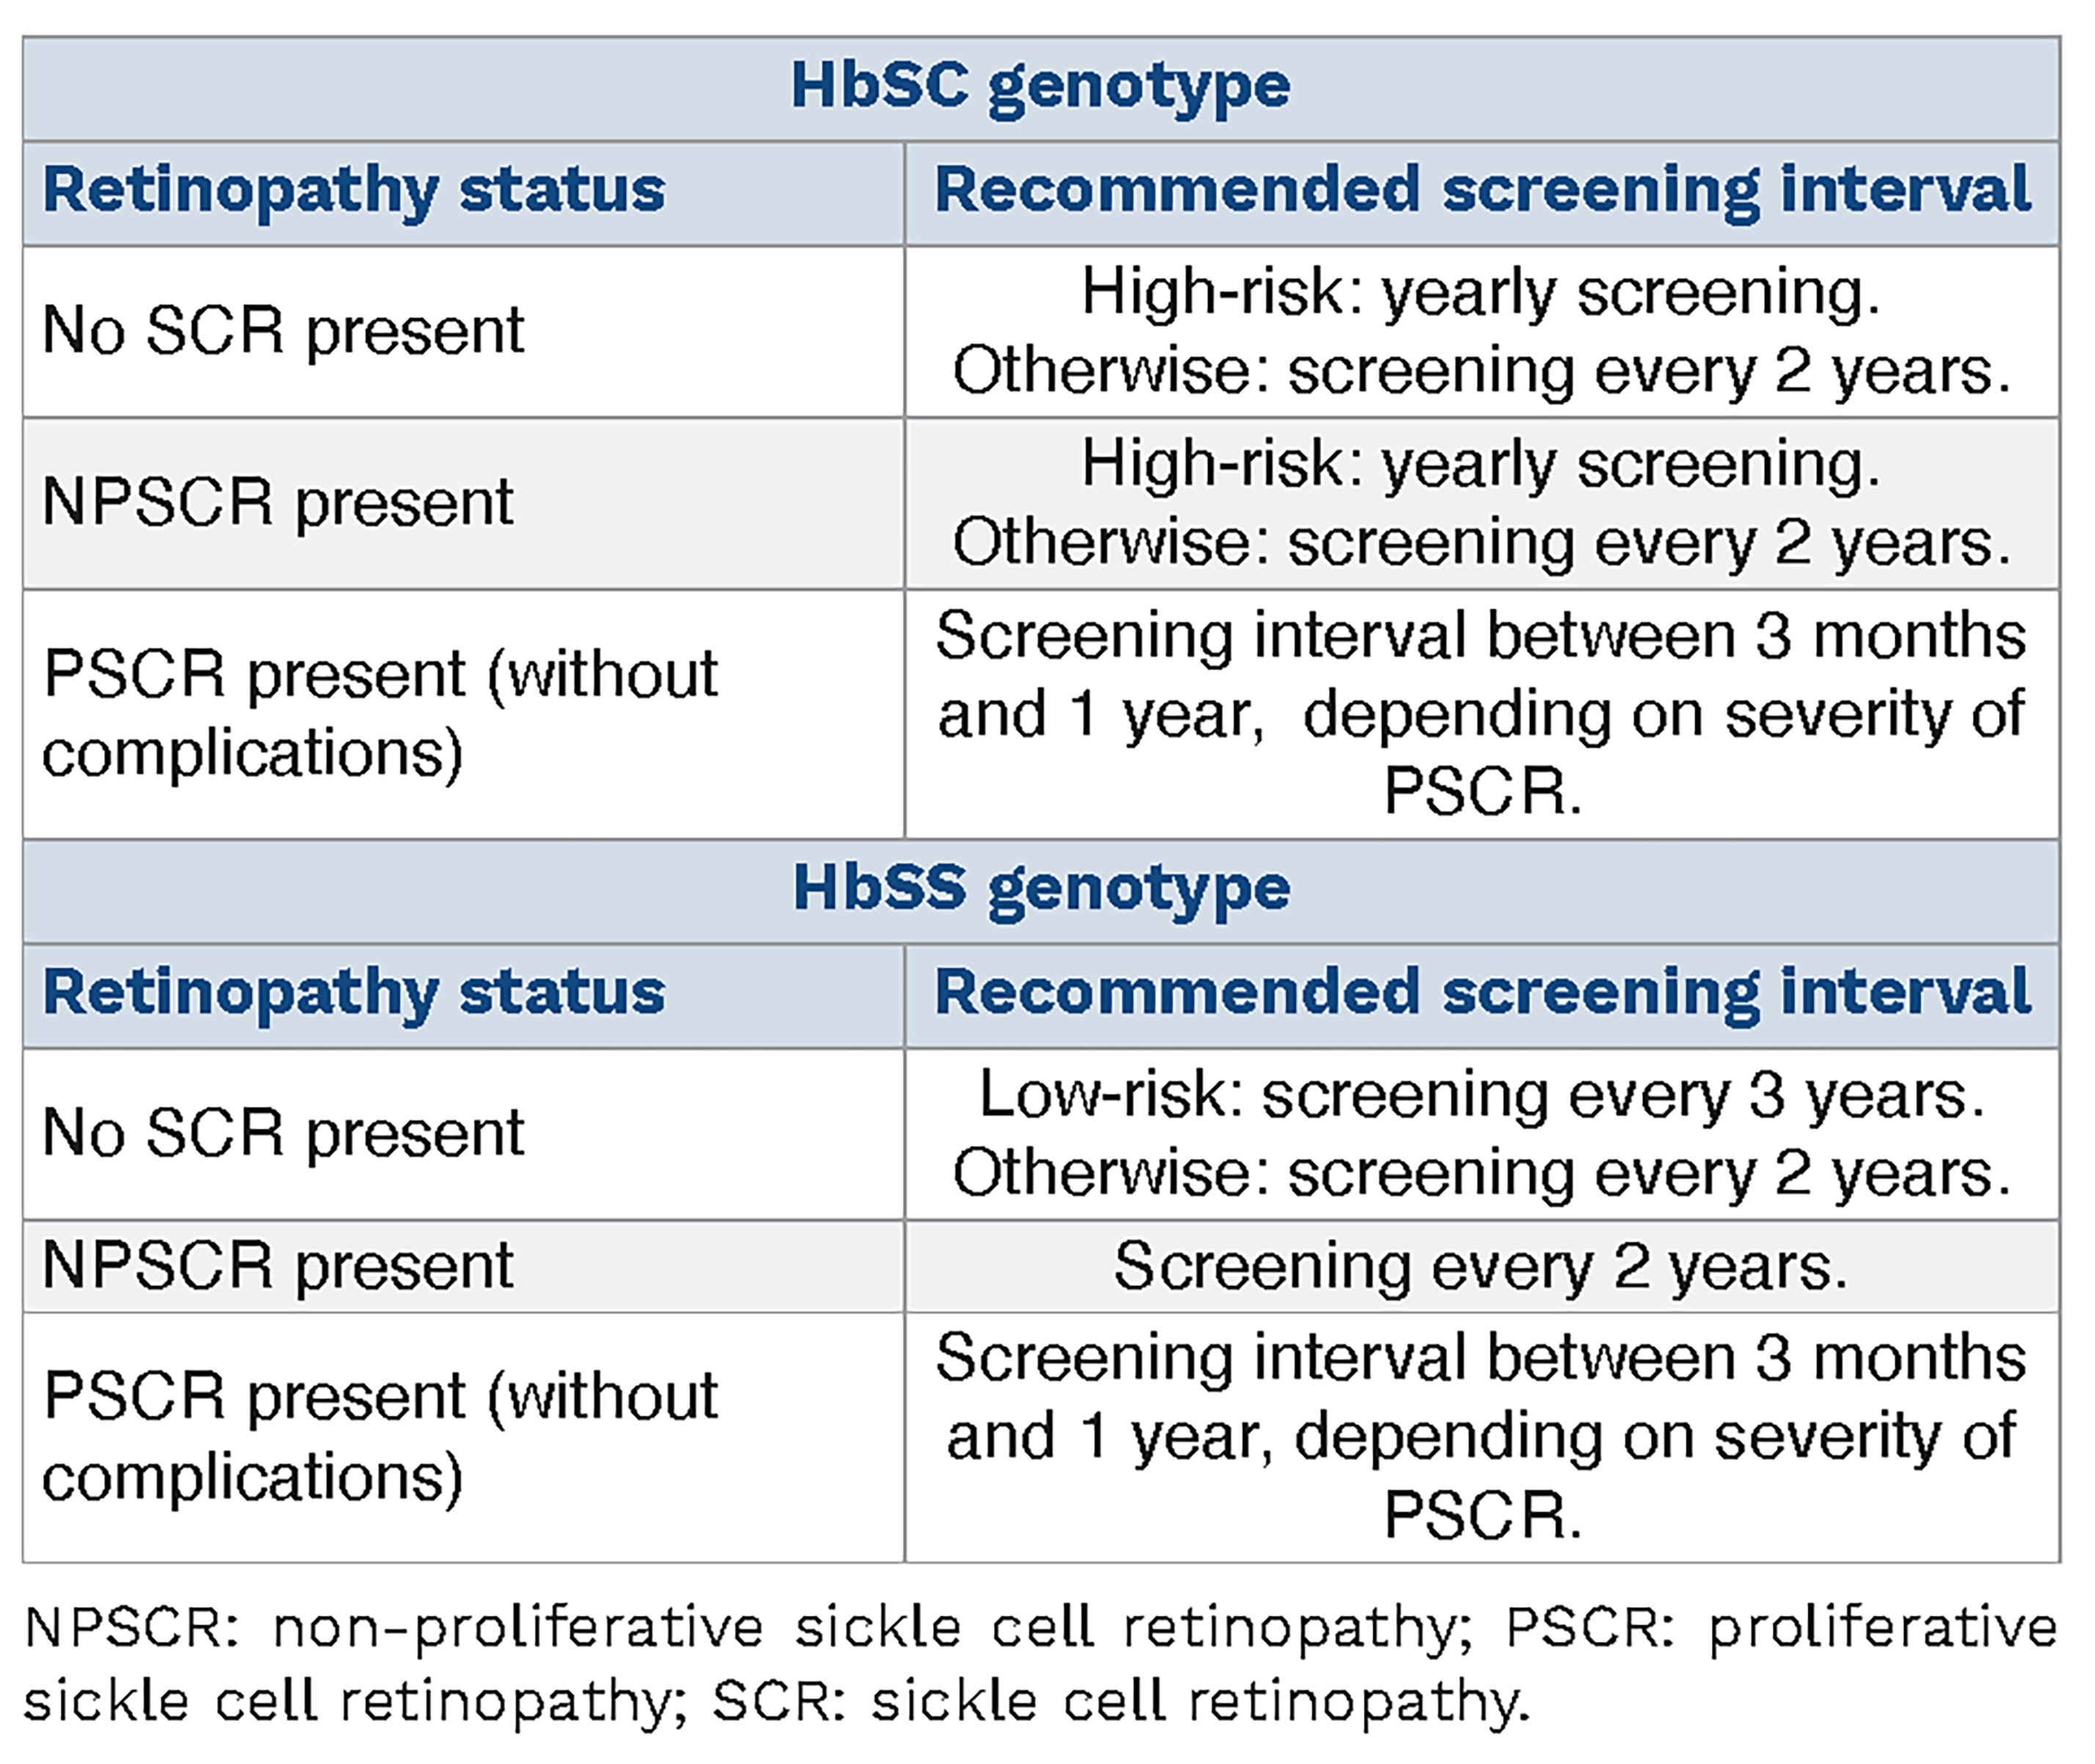
Task: Click the HbSS PSCR 3 months to 1 year interval cell
Action: 1481,1436
